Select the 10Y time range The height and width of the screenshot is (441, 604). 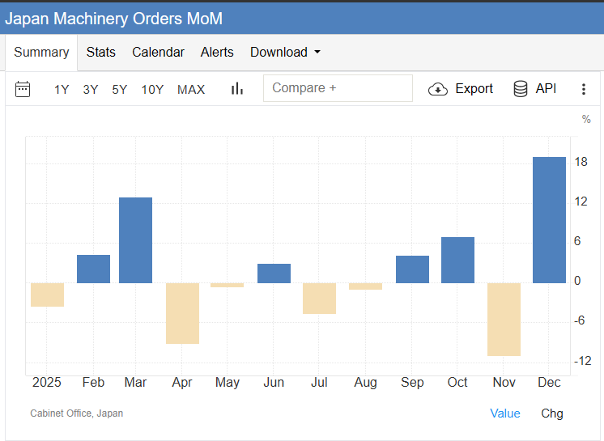coord(152,90)
